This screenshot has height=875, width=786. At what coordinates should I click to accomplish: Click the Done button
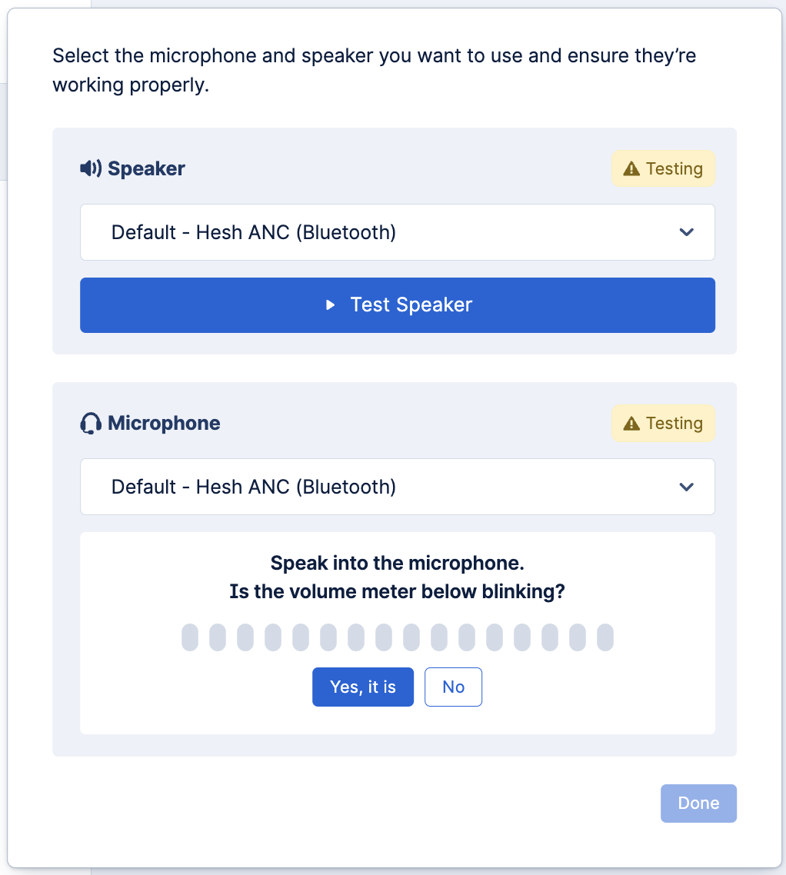[x=698, y=803]
